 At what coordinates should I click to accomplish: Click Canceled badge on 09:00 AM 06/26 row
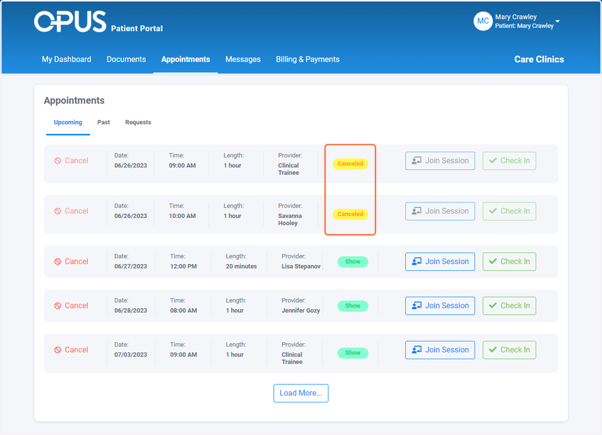tap(350, 164)
